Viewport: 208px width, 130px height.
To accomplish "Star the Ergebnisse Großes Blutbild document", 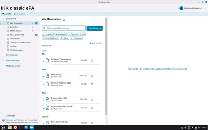I will coord(92,108).
